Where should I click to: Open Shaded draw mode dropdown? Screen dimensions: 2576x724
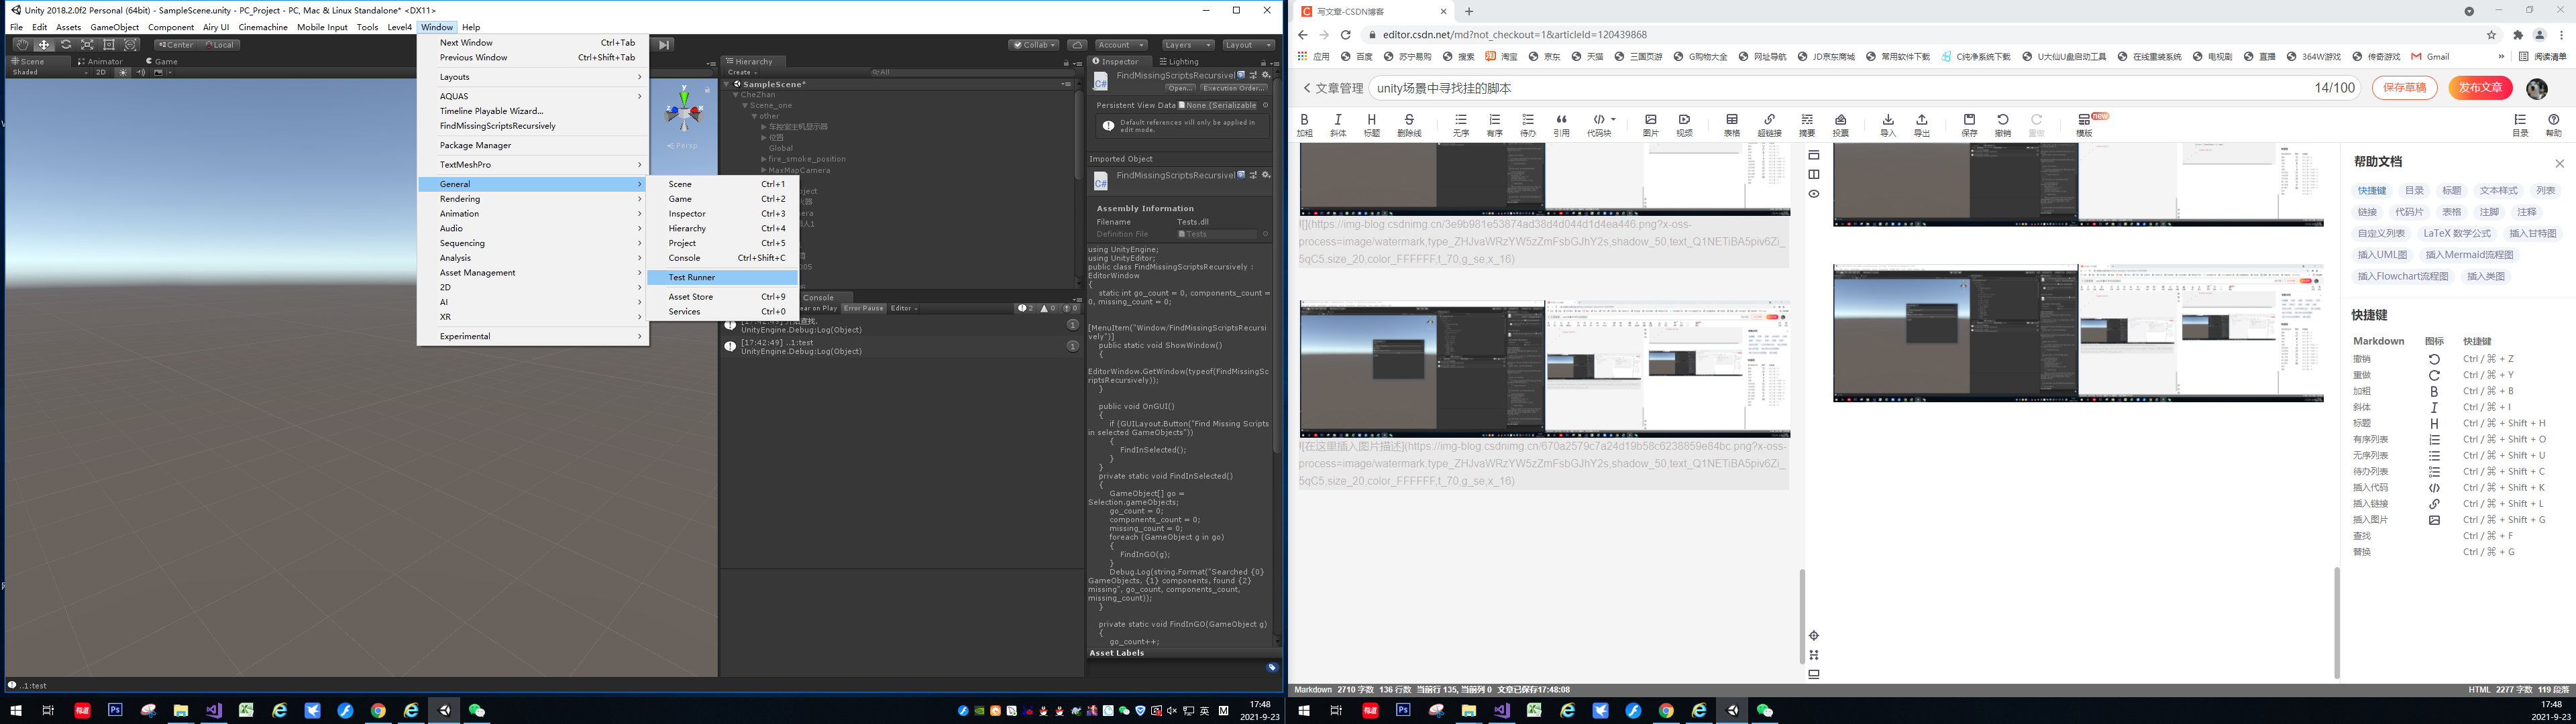(49, 72)
